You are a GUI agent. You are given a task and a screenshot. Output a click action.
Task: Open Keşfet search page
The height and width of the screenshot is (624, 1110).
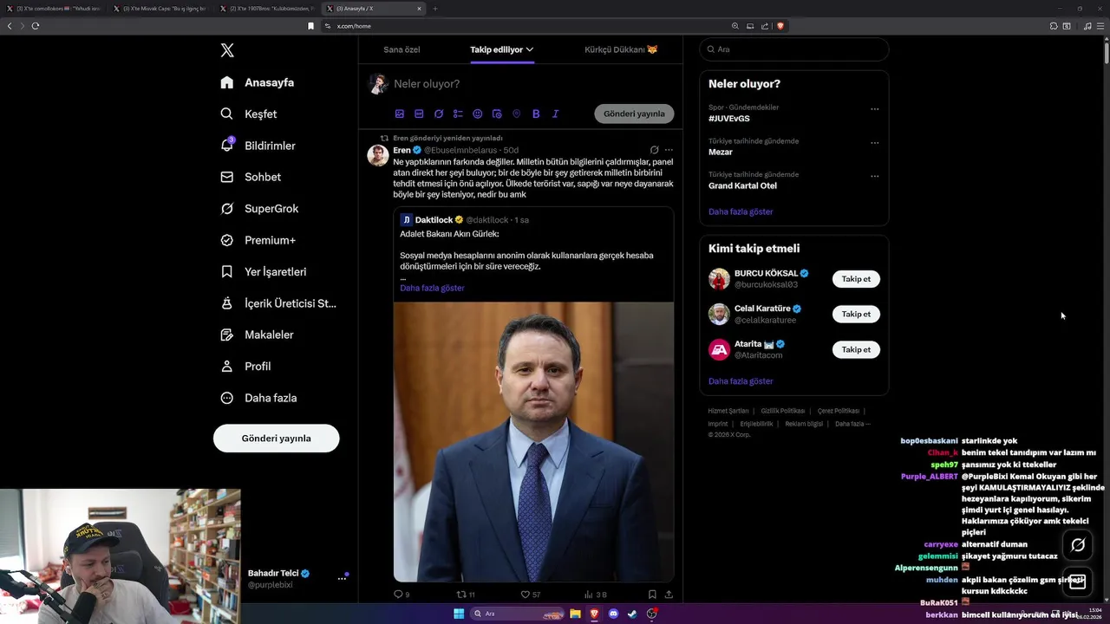click(248, 114)
